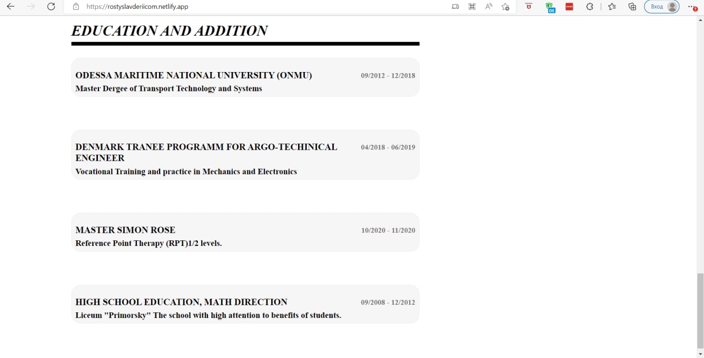
Task: Click the date range 10/2020 - 11/2020
Action: 388,230
